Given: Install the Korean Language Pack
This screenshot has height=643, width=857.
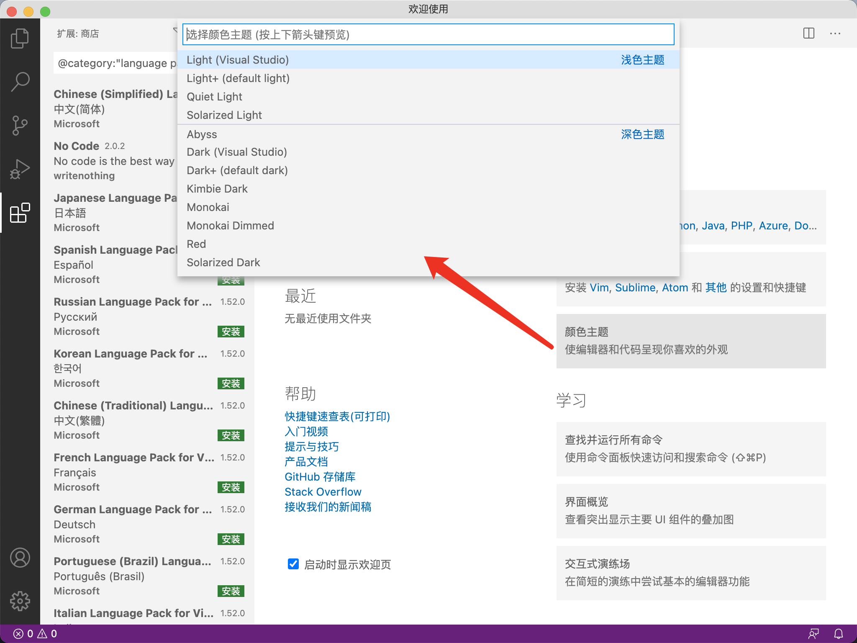Looking at the screenshot, I should coord(231,383).
